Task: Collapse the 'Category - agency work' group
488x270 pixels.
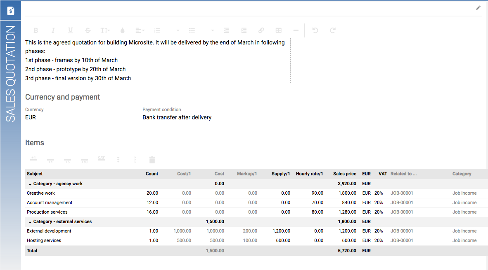Action: point(30,184)
